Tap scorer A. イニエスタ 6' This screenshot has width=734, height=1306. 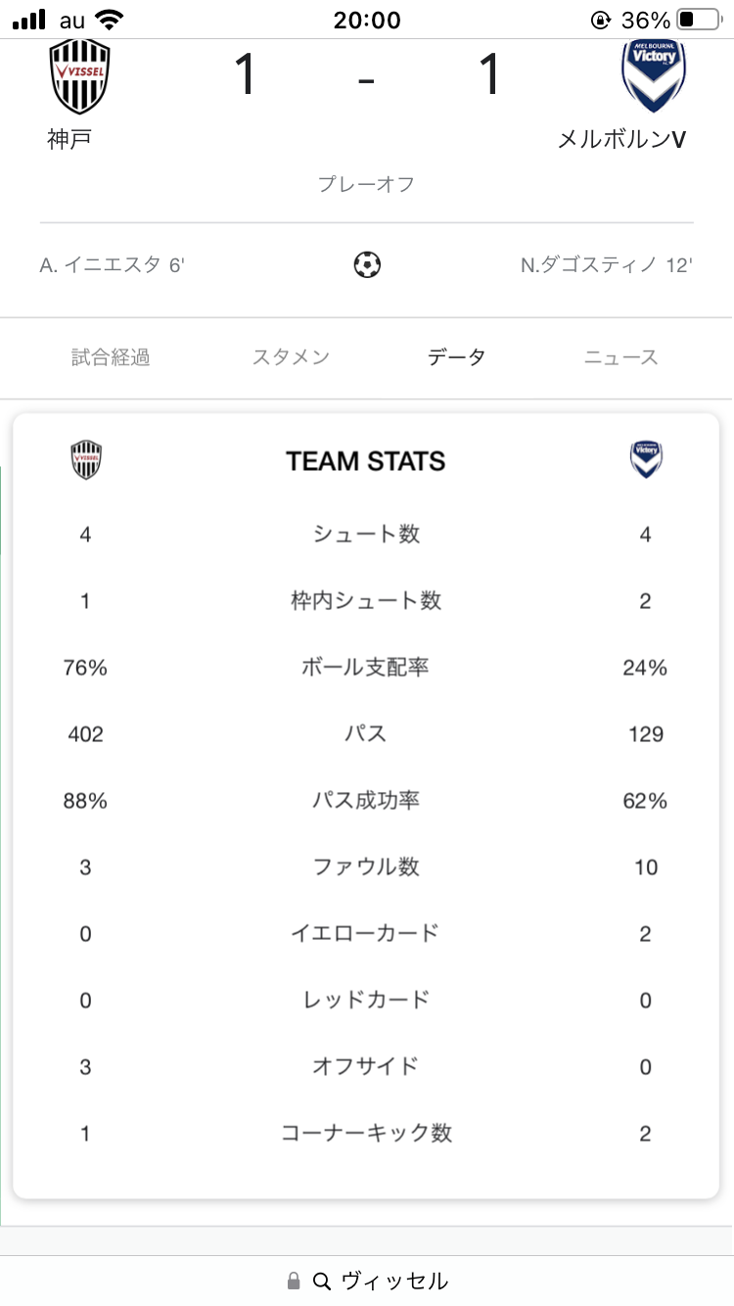coord(112,264)
